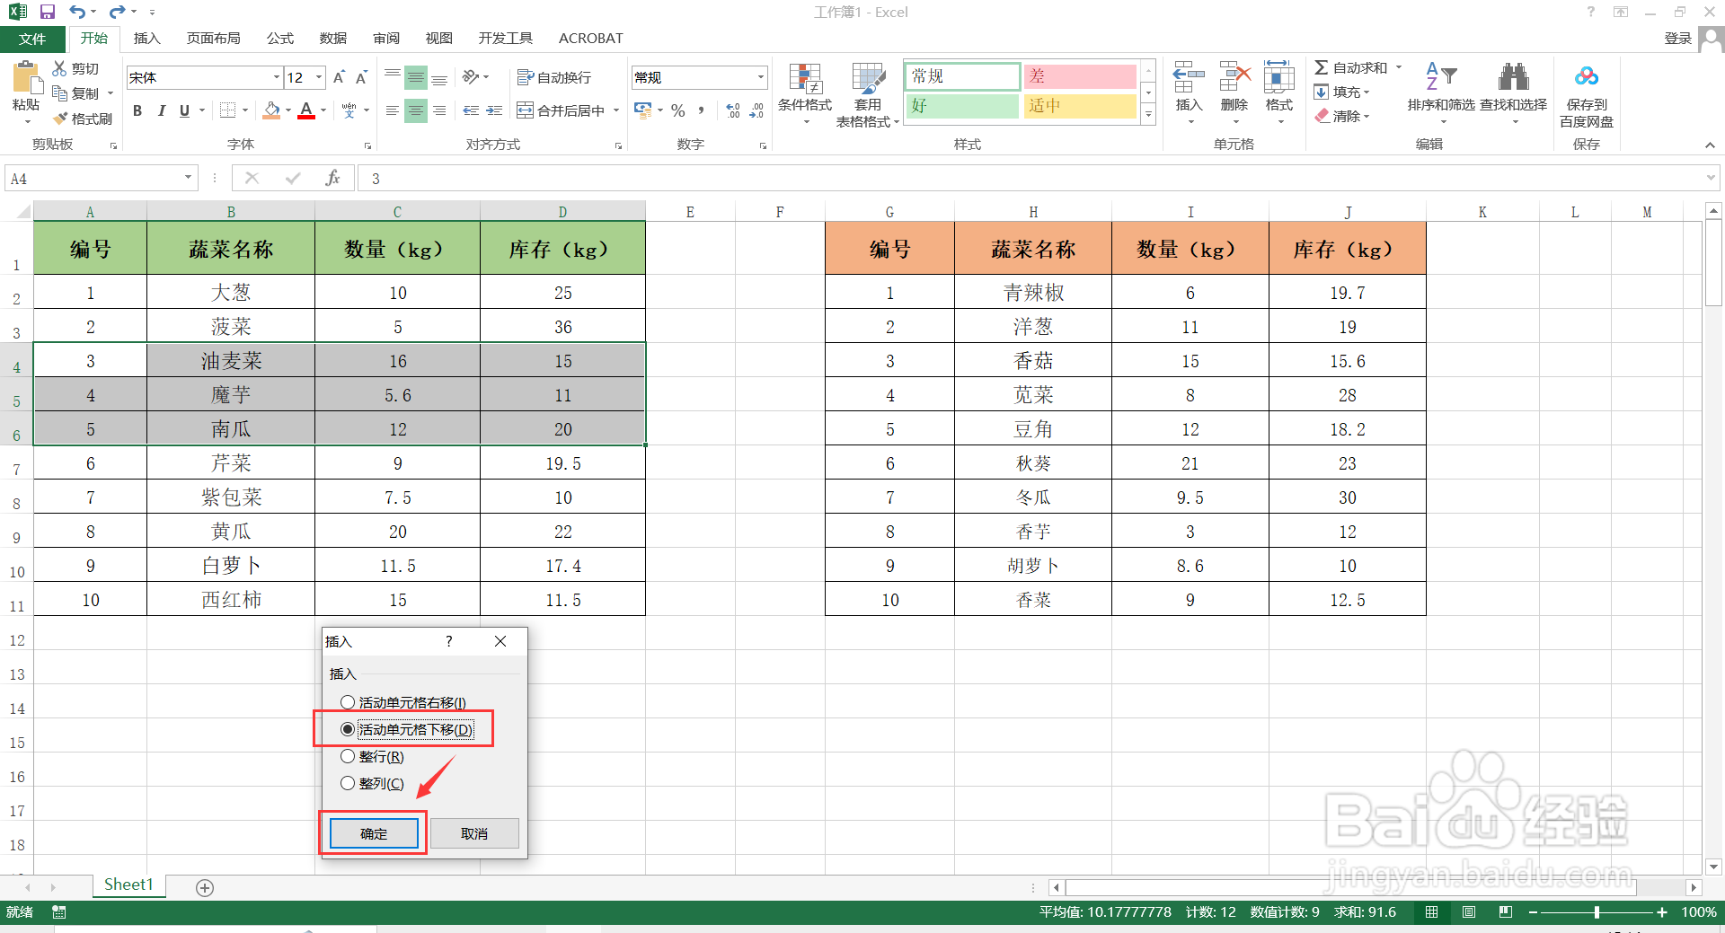Switch to Page Break Preview in status bar
Viewport: 1725px width, 933px height.
point(1506,912)
